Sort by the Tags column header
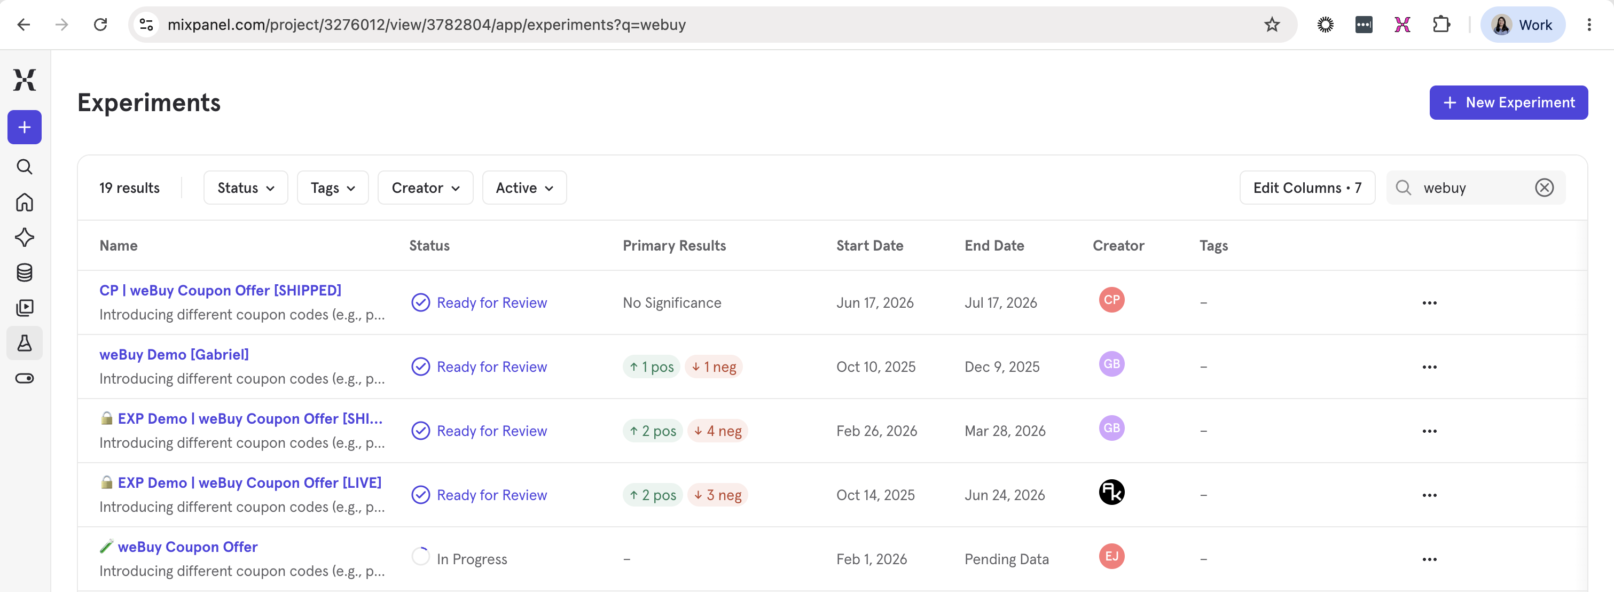The height and width of the screenshot is (592, 1614). pyautogui.click(x=1213, y=245)
